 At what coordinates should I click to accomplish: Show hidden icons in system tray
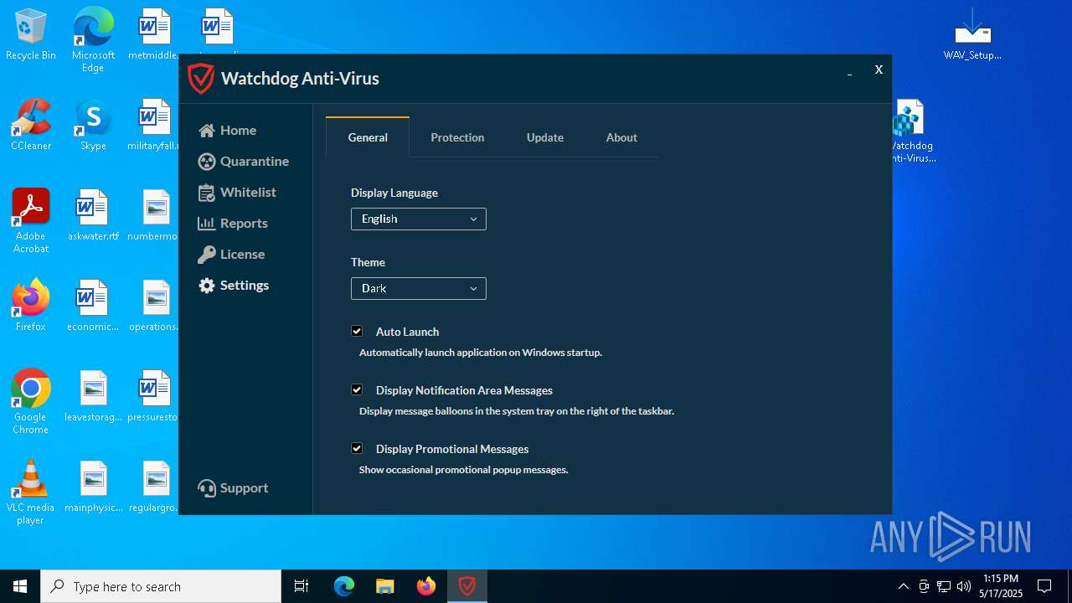[x=903, y=586]
